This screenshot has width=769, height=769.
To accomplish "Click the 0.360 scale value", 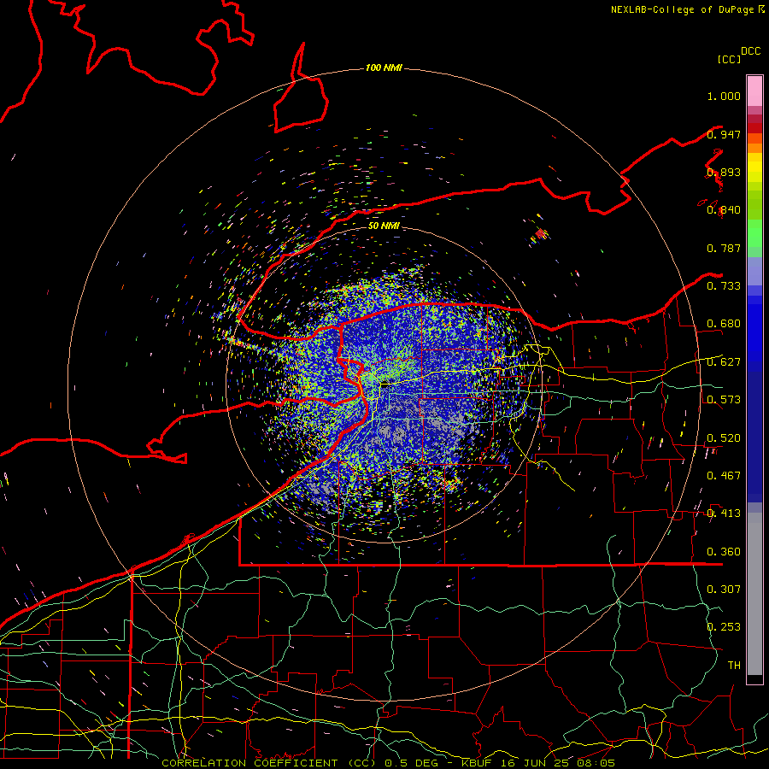I will (724, 552).
